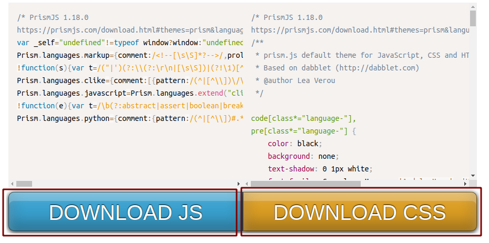Click the Prism.languages.javascript line

[x=130, y=93]
